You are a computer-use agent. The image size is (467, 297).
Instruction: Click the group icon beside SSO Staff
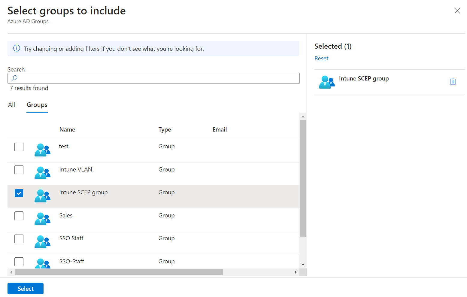pyautogui.click(x=42, y=242)
